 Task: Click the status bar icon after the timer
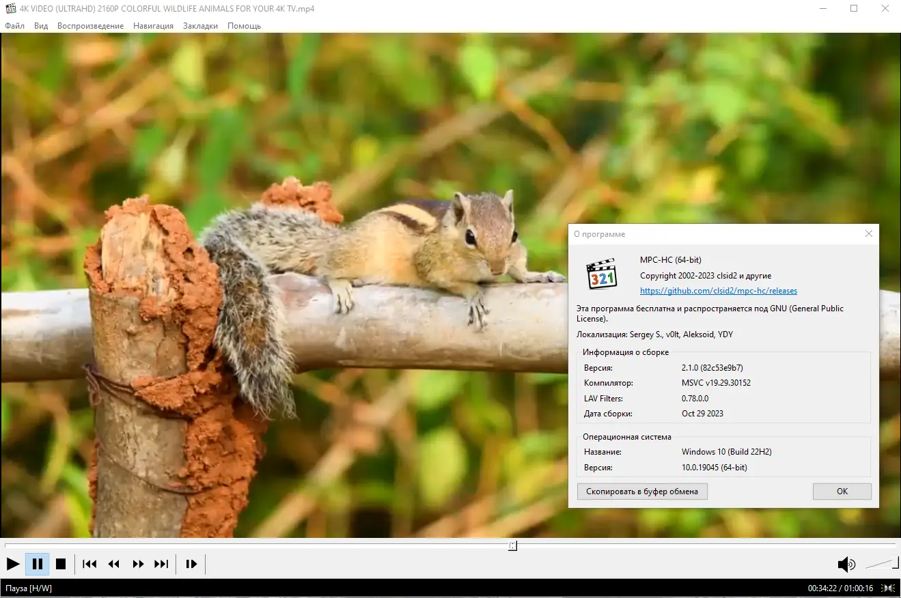(889, 588)
